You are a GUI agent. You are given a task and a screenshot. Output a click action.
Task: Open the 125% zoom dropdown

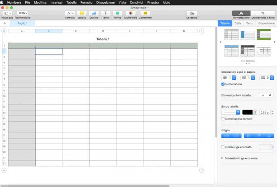pyautogui.click(x=23, y=13)
